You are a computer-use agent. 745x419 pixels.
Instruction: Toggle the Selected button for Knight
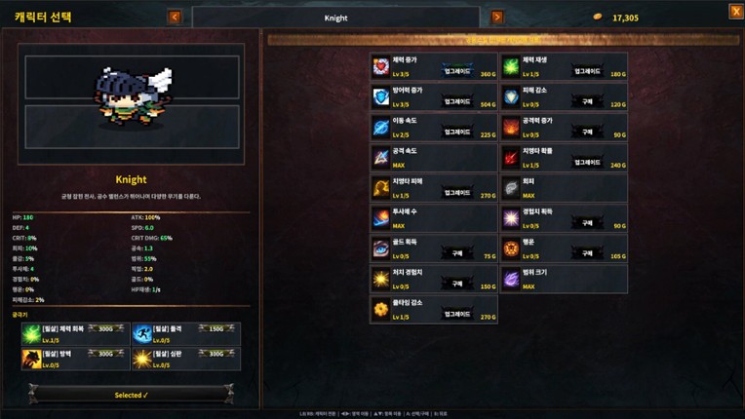click(x=131, y=395)
